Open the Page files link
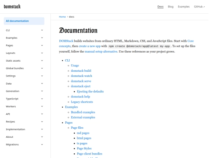 77,128
